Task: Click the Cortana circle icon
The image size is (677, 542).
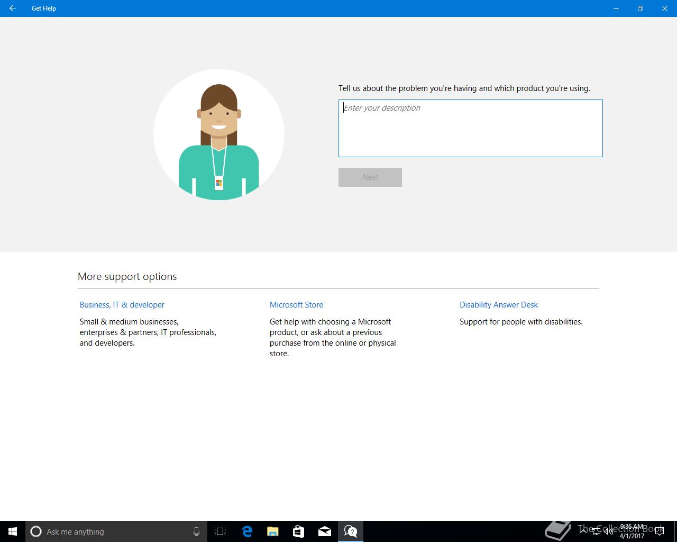Action: (x=35, y=531)
